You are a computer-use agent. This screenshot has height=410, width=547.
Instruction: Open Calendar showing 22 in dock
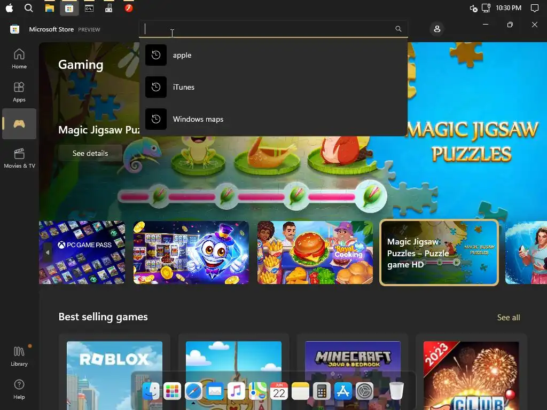(279, 391)
